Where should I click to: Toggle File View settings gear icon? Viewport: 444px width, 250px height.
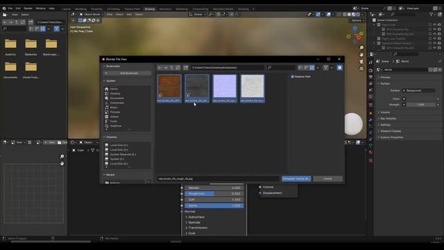[339, 68]
